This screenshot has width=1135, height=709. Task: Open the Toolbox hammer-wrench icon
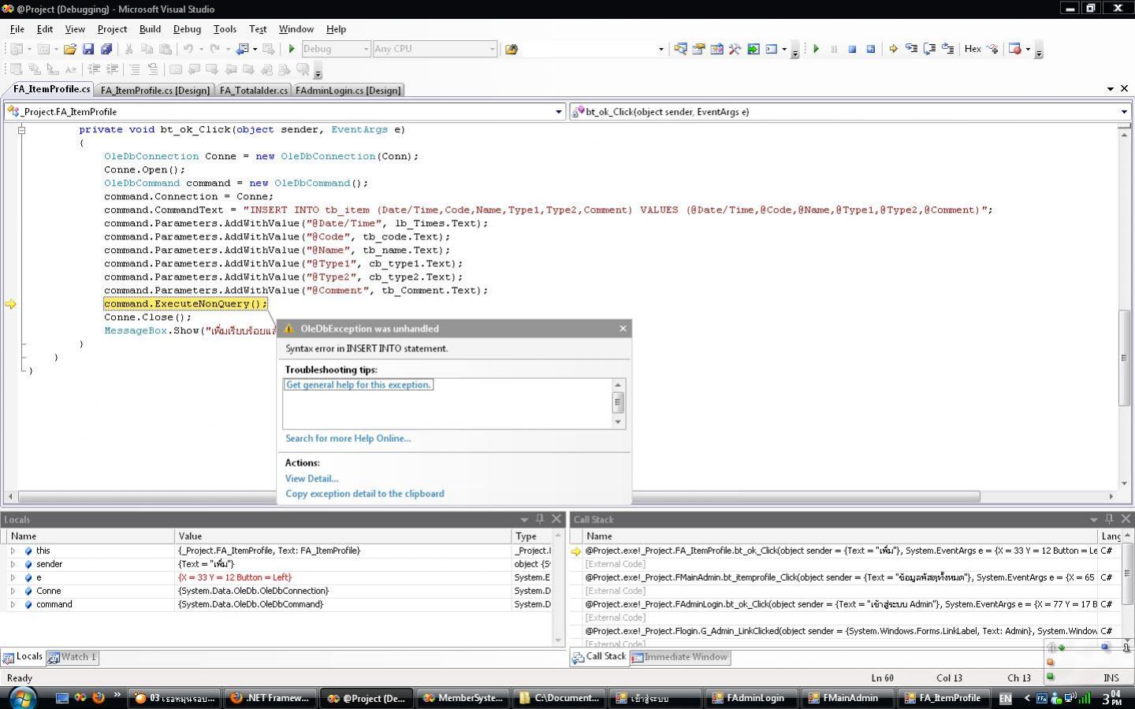tap(735, 49)
